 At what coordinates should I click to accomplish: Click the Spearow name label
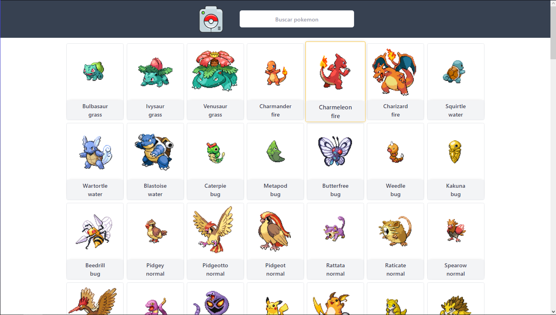coord(456,265)
